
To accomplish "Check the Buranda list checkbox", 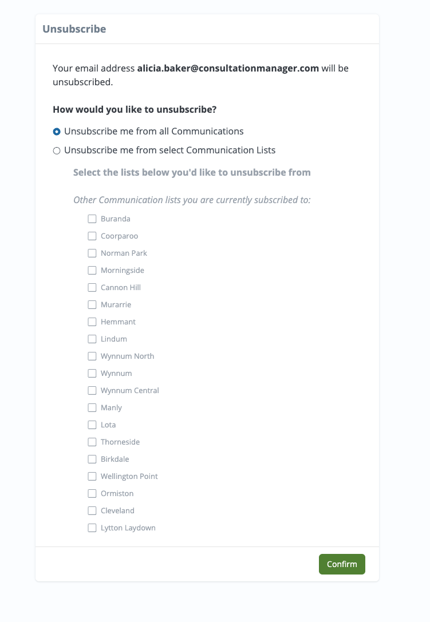I will [x=92, y=219].
